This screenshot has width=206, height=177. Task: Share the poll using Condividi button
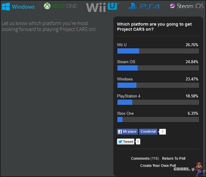click(x=148, y=132)
